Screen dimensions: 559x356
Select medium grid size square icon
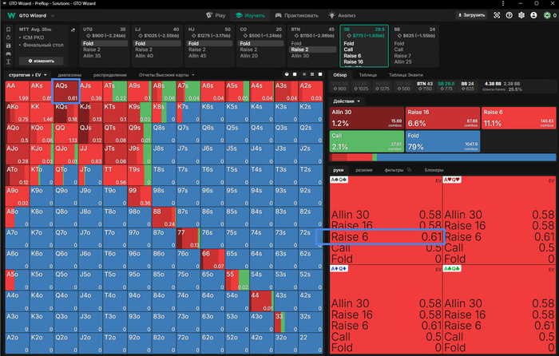(x=312, y=74)
